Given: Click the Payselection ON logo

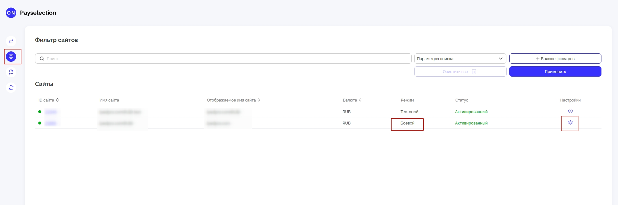Looking at the screenshot, I should 11,13.
